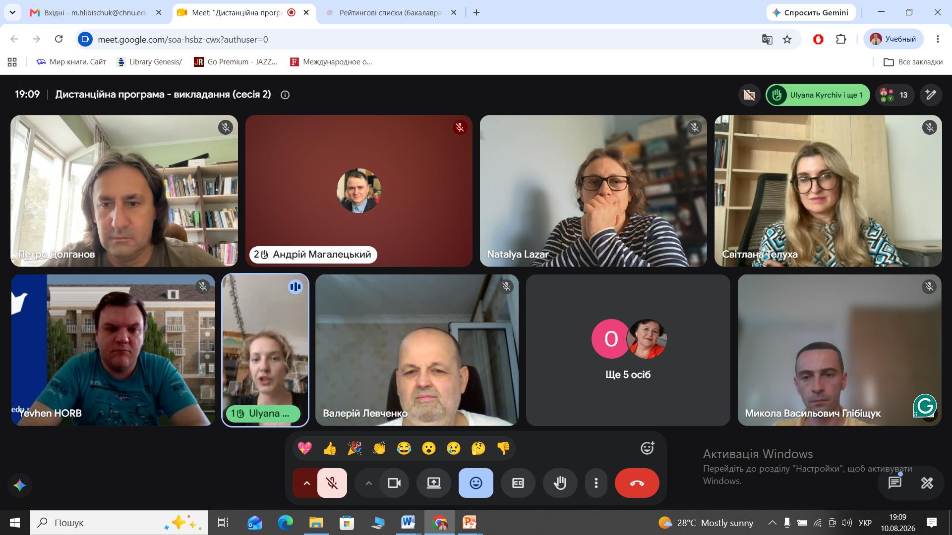952x535 pixels.
Task: Toggle closed captions
Action: (518, 483)
